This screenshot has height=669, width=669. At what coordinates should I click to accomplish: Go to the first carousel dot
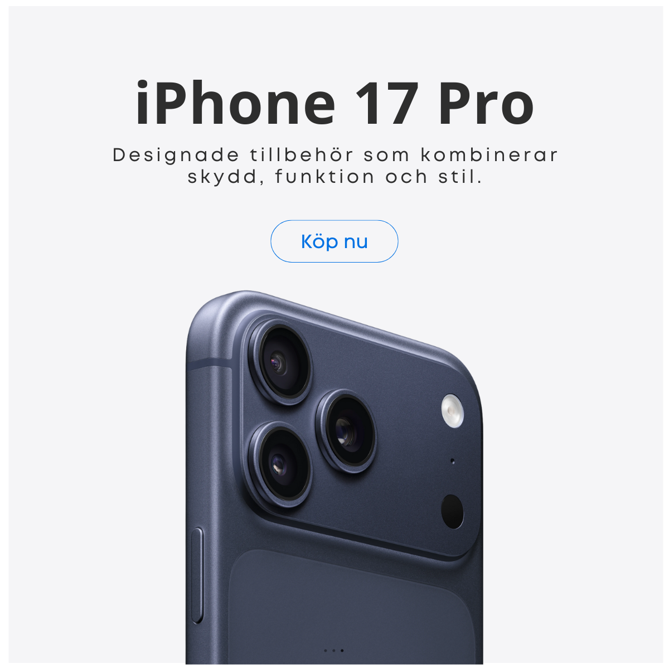pos(326,651)
